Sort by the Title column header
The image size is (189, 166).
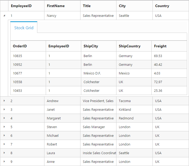click(x=87, y=6)
